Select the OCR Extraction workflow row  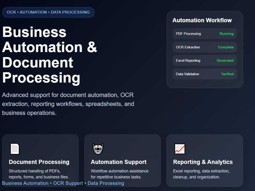click(205, 47)
